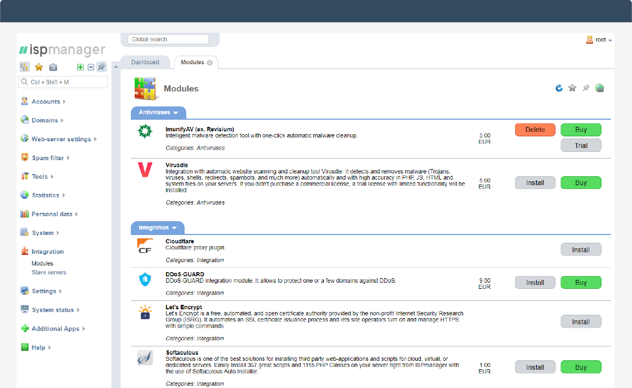Buy the DDoS-GUARD license
The image size is (632, 388).
pyautogui.click(x=581, y=283)
